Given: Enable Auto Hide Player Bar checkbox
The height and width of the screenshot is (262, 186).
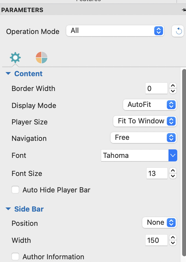Looking at the screenshot, I should [15, 190].
